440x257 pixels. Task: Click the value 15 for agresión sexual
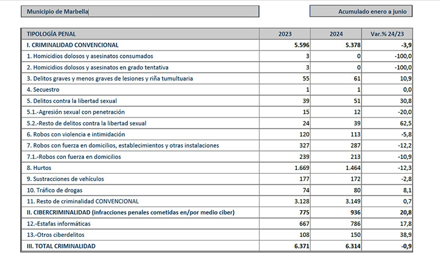click(x=306, y=112)
